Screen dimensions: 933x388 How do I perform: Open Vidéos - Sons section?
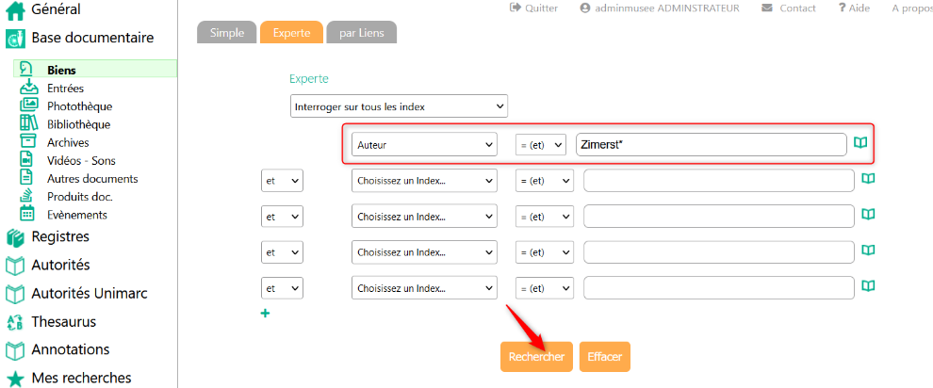pos(81,160)
